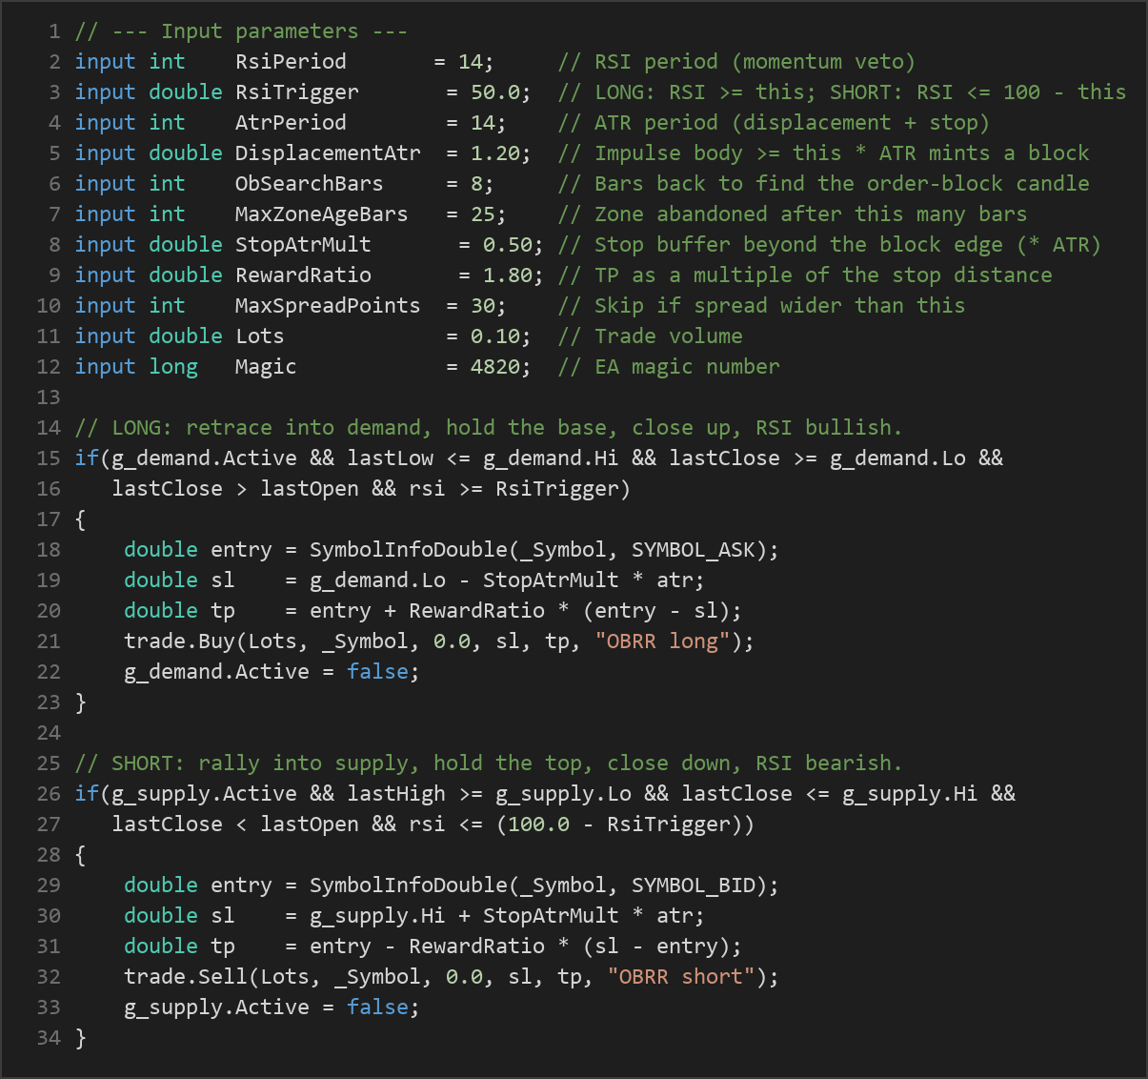Click the string "OBRR short"
Image resolution: width=1148 pixels, height=1079 pixels.
click(681, 977)
